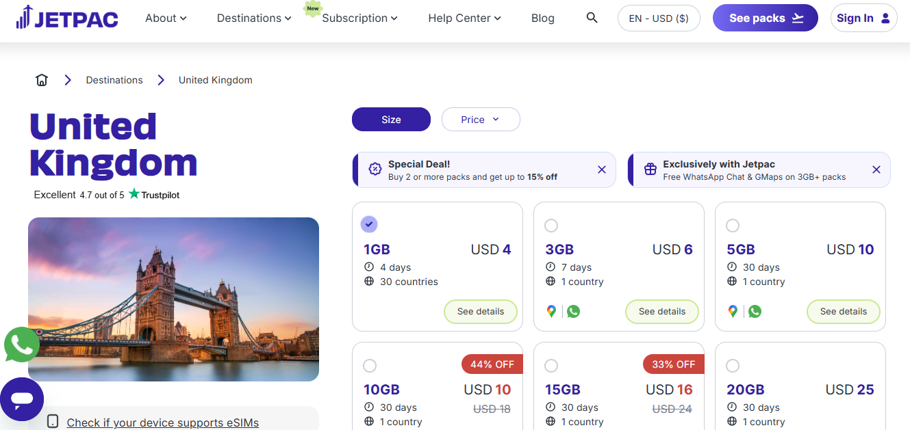Select the 3GB pack radio button

pos(551,226)
